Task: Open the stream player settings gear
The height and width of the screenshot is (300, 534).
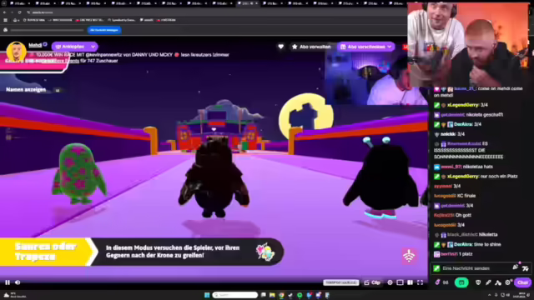Action: coord(390,282)
